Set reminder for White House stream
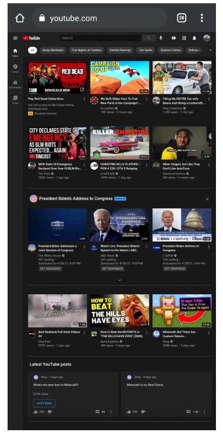 tap(50, 269)
